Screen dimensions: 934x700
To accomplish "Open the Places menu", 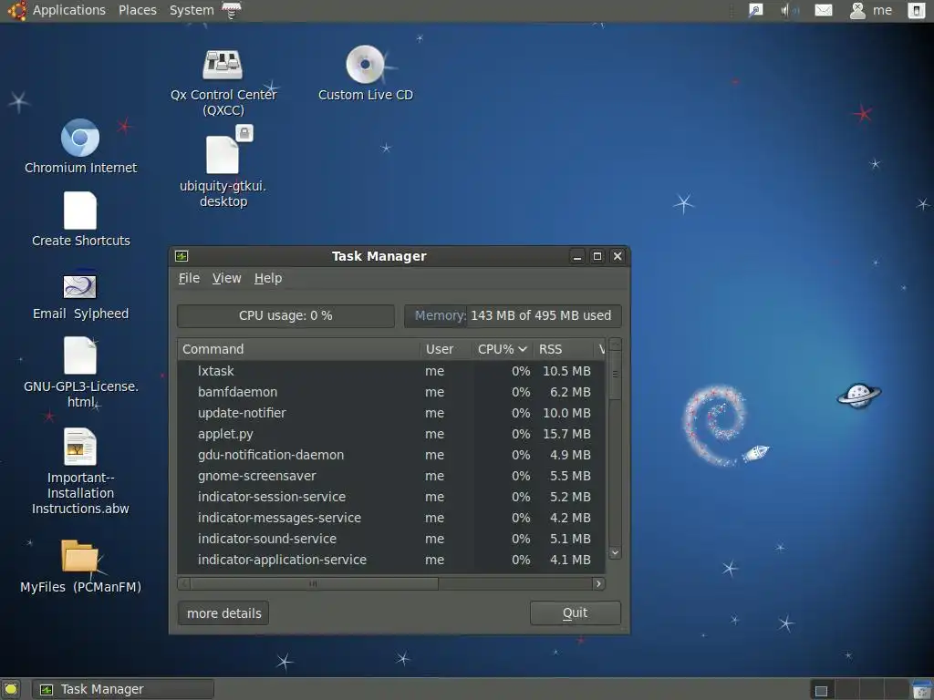I will (138, 10).
